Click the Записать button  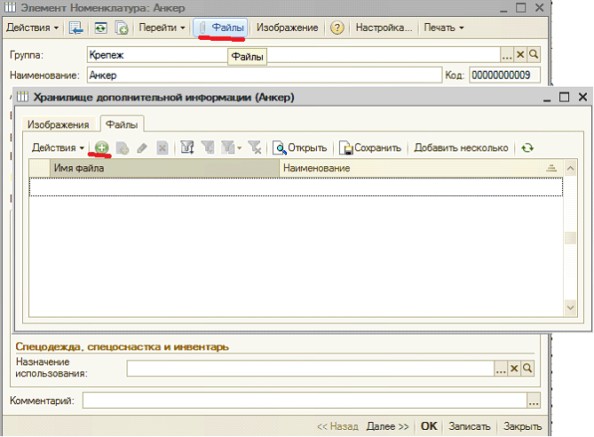coord(470,426)
